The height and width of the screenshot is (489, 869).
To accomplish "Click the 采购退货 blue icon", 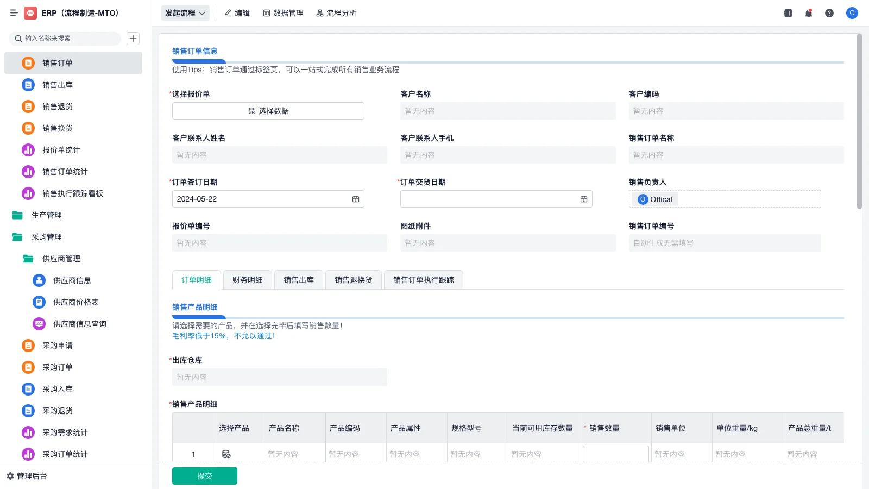I will tap(28, 411).
